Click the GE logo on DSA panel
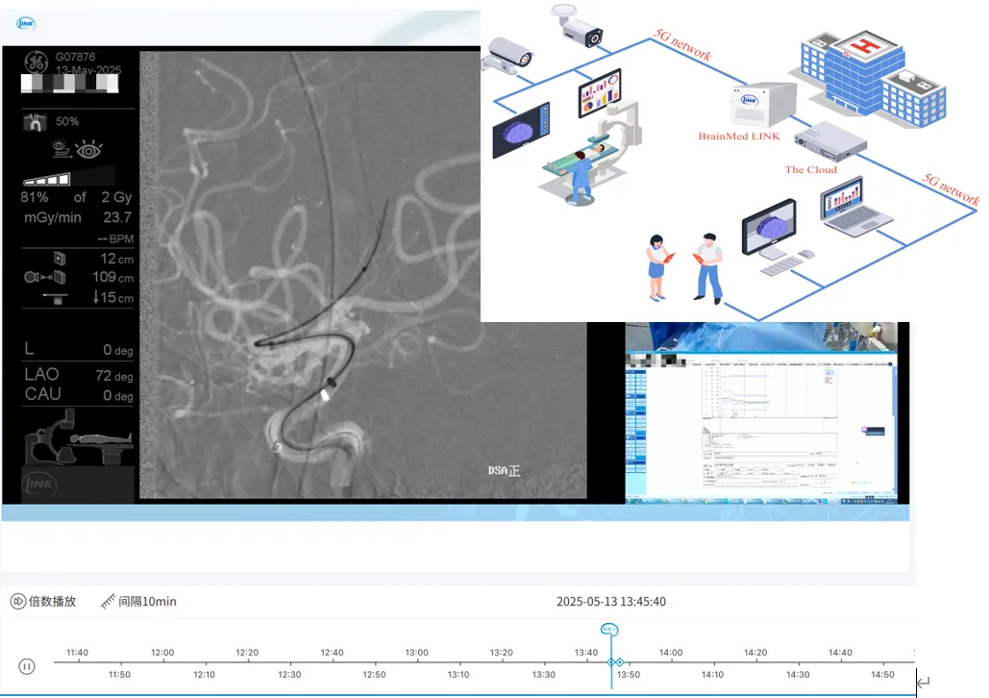 [x=35, y=63]
